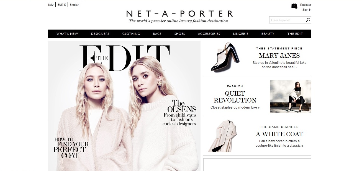The height and width of the screenshot is (171, 362).
Task: Open the white coat product image
Action: 222,136
